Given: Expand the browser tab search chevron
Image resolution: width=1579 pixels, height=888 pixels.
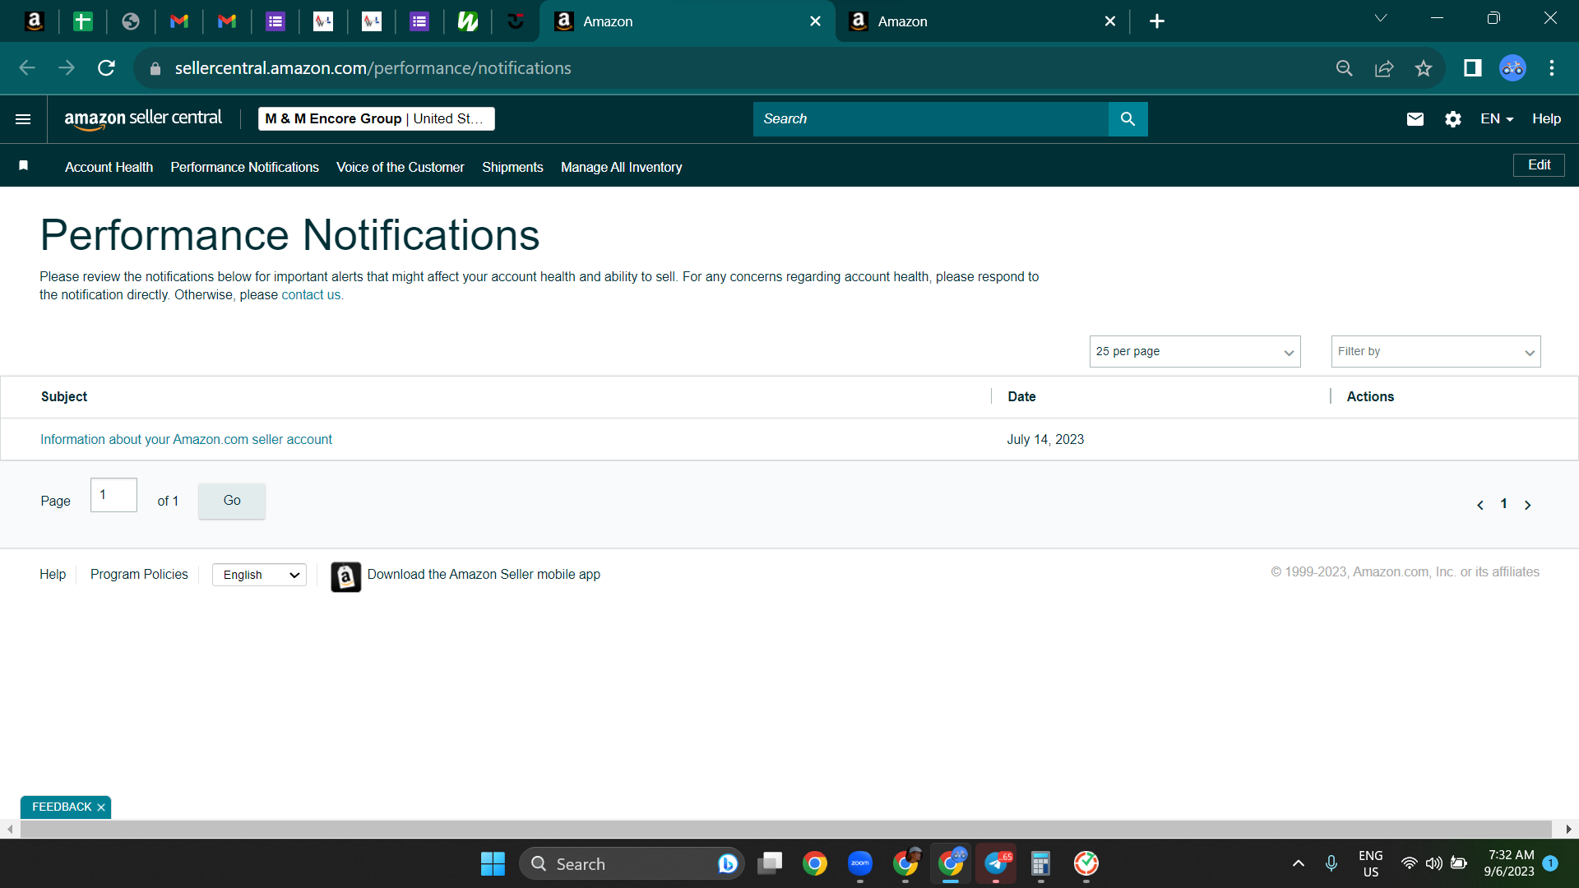Looking at the screenshot, I should click(1381, 19).
